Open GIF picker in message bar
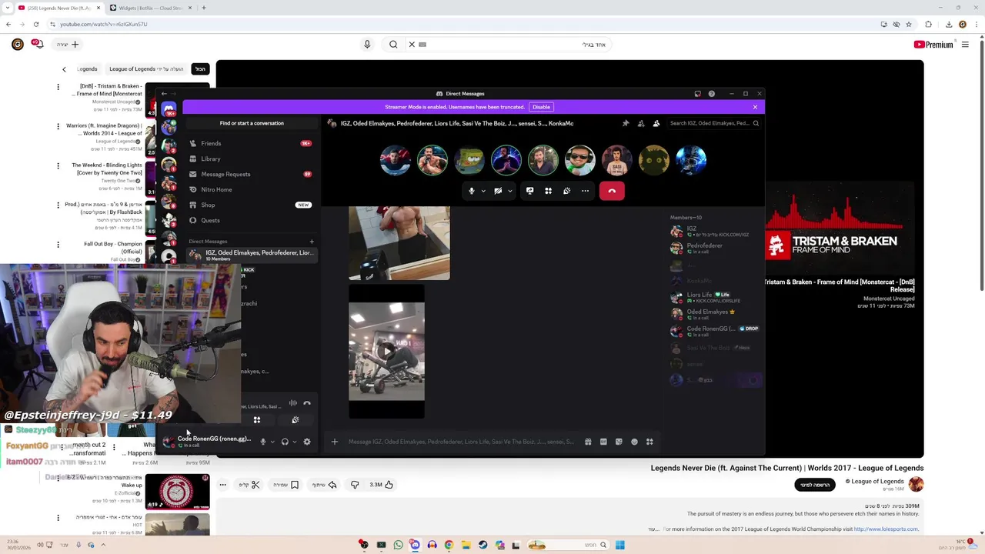 point(603,442)
